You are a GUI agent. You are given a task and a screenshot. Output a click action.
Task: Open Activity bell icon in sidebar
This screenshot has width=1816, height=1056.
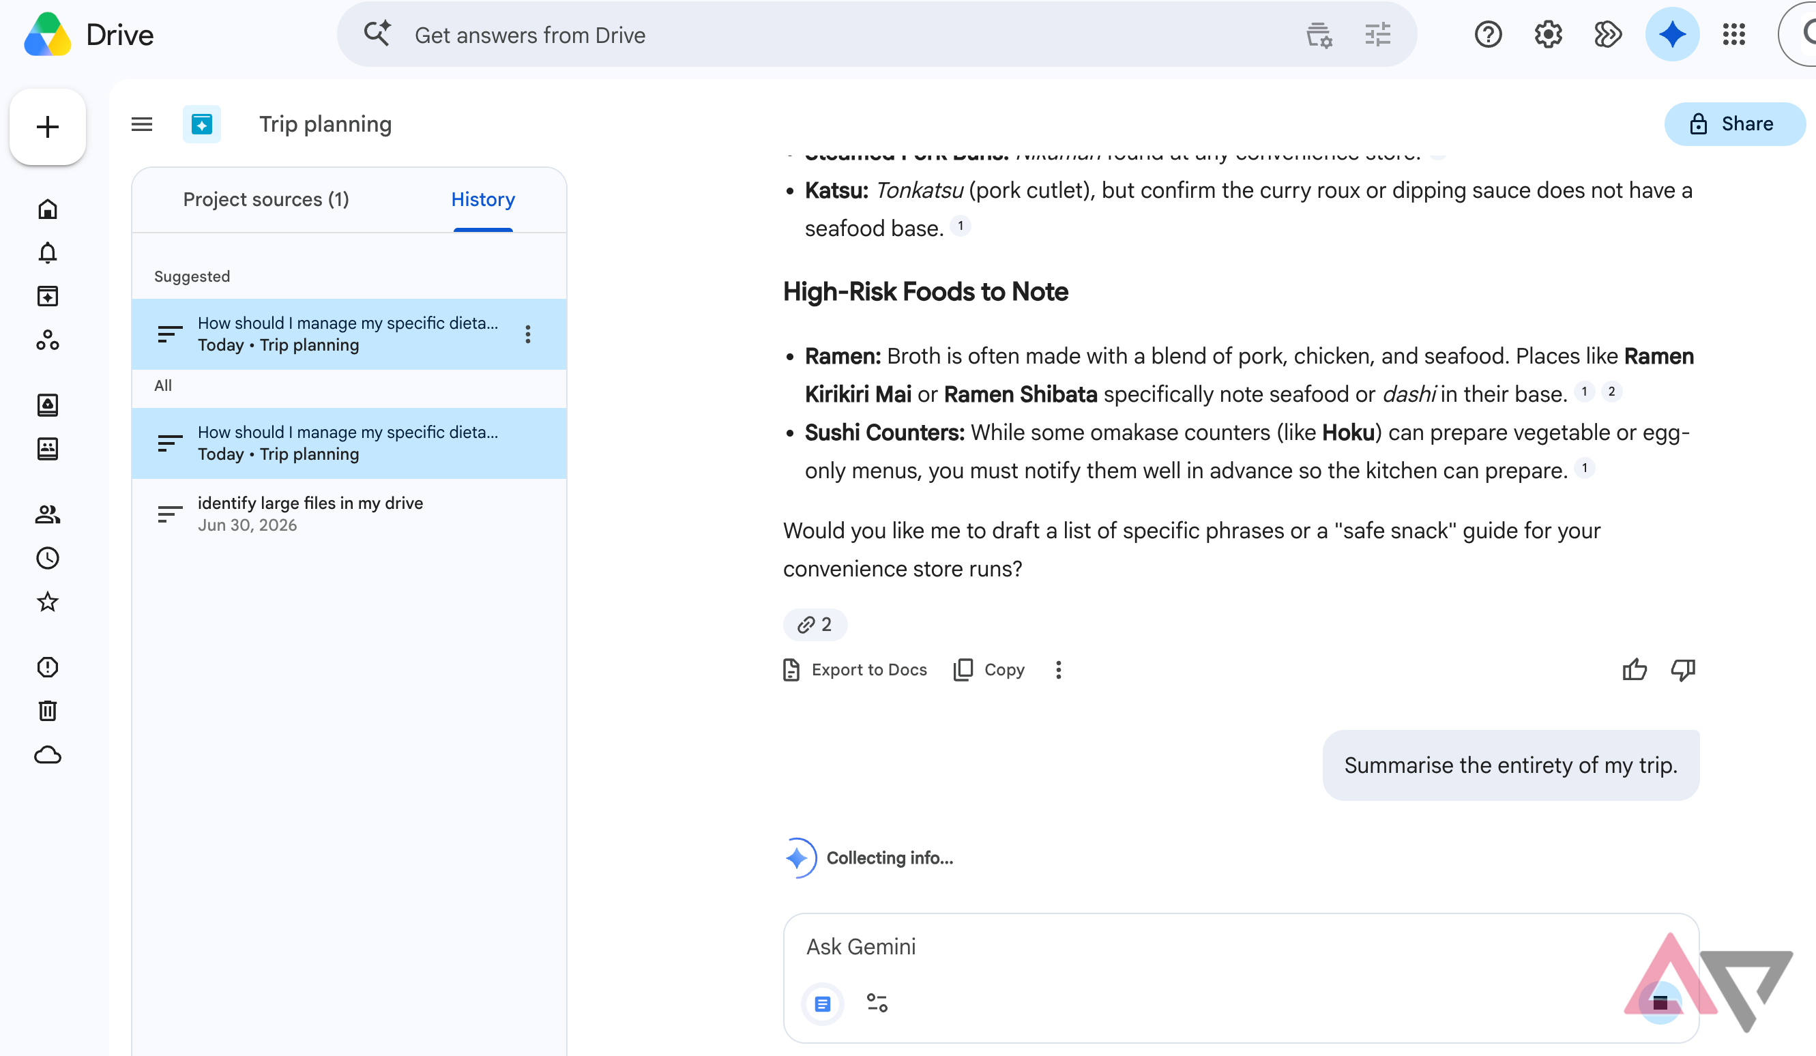[x=48, y=252]
